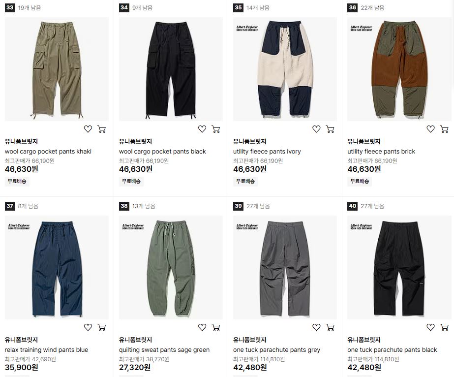The height and width of the screenshot is (377, 454).
Task: Click brand name above one tuck parachute black
Action: coord(364,340)
